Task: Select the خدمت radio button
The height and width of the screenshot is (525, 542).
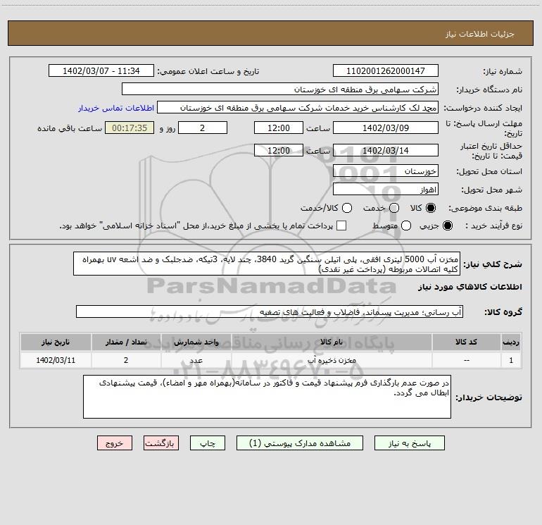Action: coord(394,208)
